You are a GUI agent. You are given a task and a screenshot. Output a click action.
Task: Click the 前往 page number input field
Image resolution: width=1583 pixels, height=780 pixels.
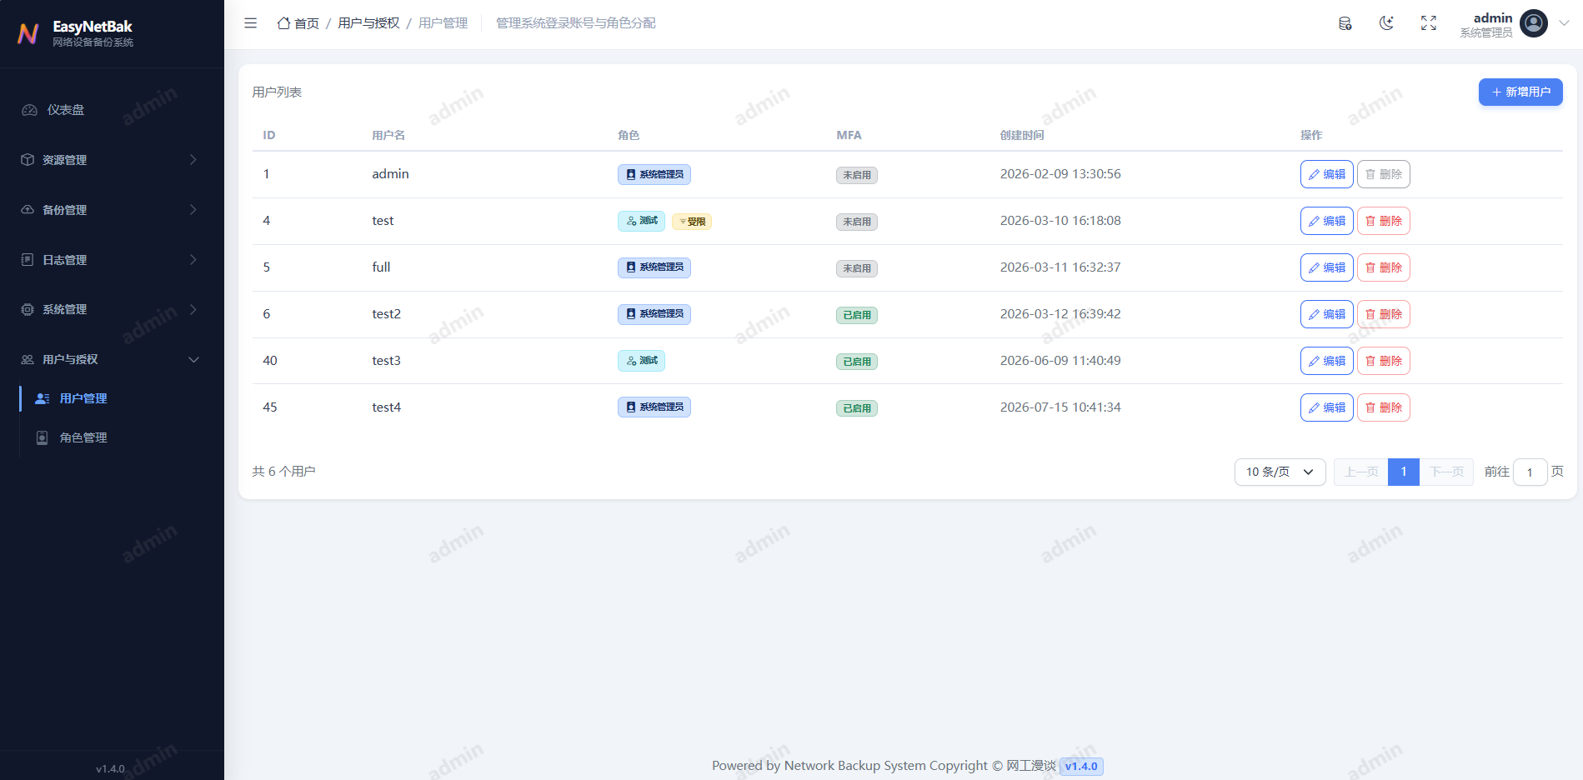[x=1530, y=472]
